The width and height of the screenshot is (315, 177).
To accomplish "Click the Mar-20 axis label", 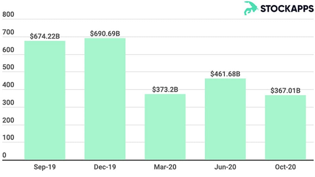I will tap(165, 167).
